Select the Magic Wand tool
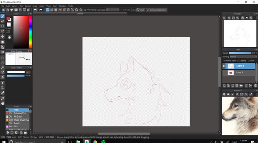Screen dimensions: 258x143 pos(2,68)
